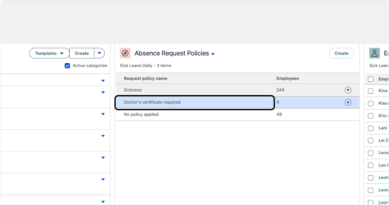389x205 pixels.
Task: Click the compass icon beside Absence Request Policies
Action: coord(125,53)
